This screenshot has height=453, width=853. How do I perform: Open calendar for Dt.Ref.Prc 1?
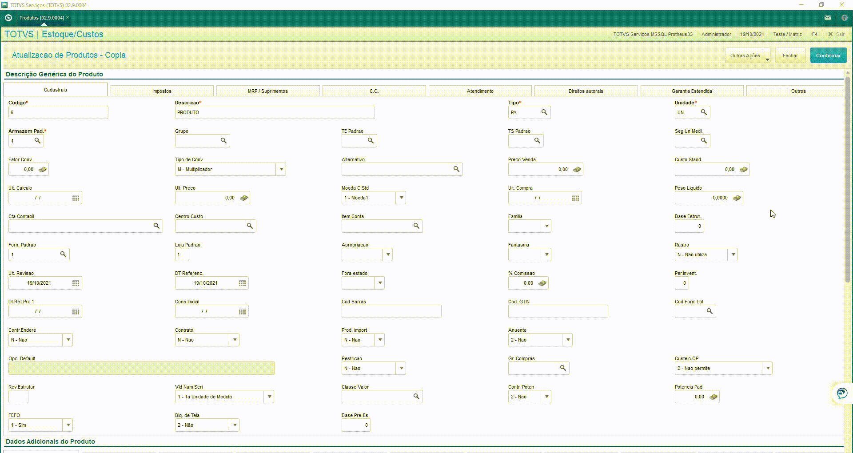click(76, 311)
